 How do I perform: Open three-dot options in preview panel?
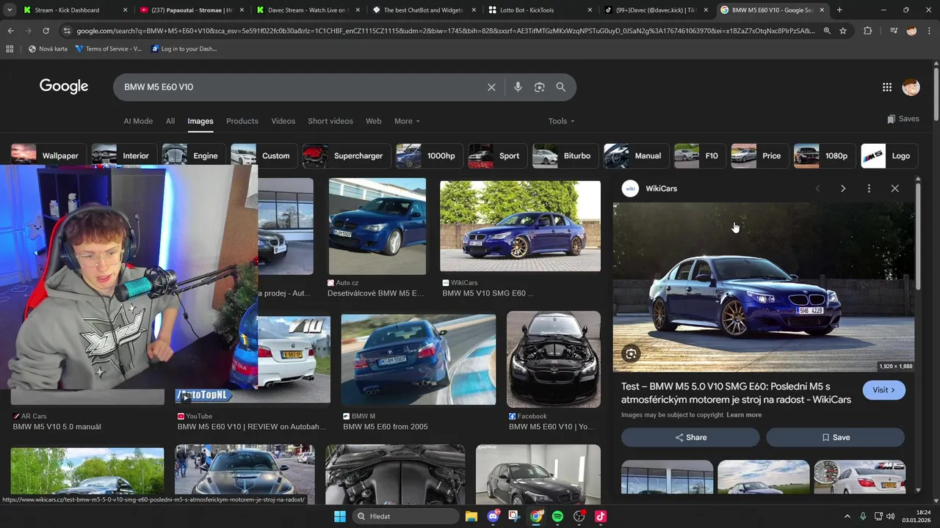coord(869,188)
